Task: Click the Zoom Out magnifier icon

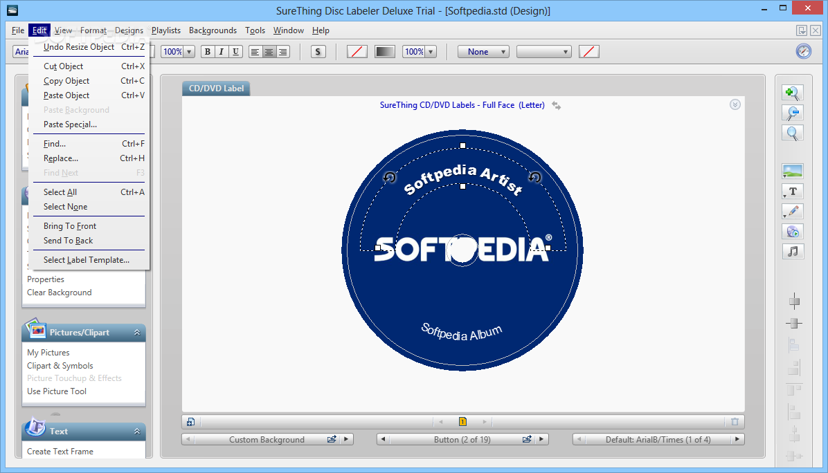Action: coord(792,113)
